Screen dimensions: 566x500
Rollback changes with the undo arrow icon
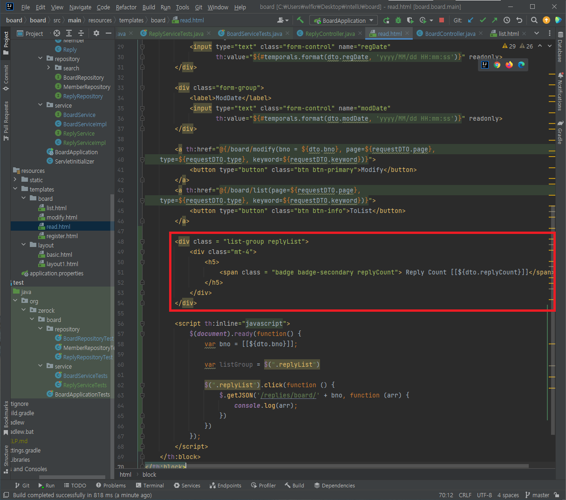tap(519, 20)
